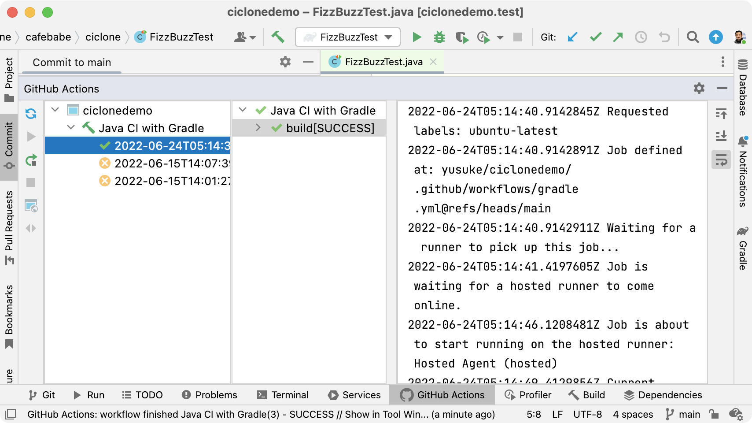Viewport: 752px width, 423px height.
Task: Open the FizzBuzzTest run configuration dropdown
Action: tap(348, 37)
